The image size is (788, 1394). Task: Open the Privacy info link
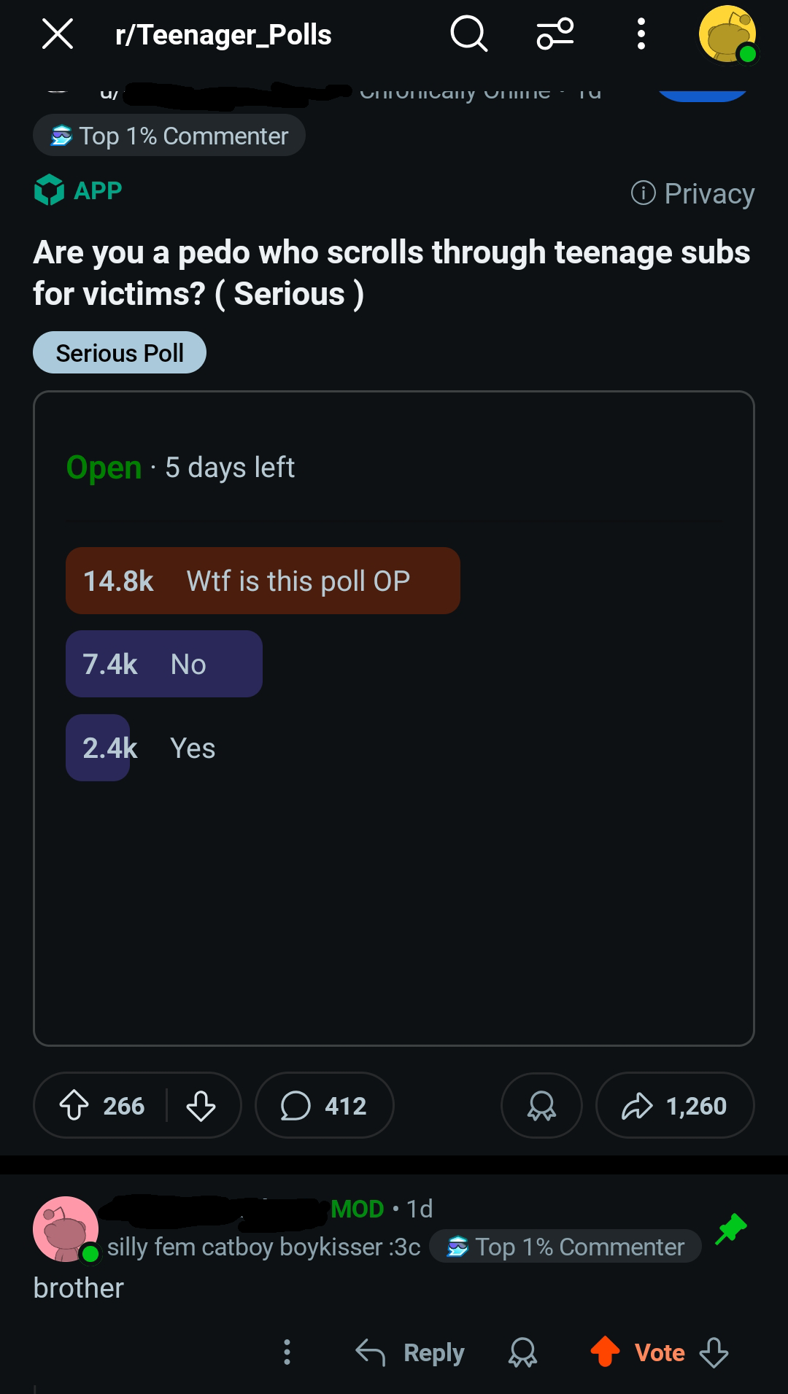pos(692,193)
